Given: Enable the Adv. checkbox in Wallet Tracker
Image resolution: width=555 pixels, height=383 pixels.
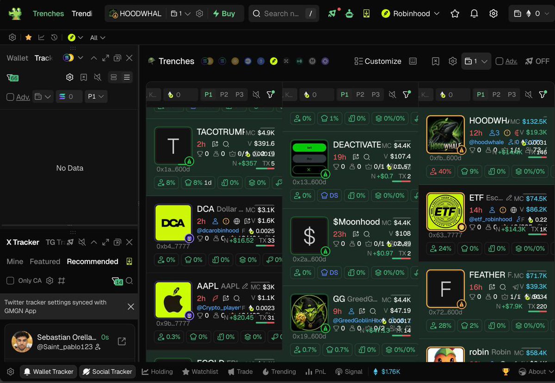Looking at the screenshot, I should tap(10, 97).
